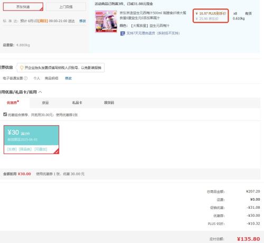
Task: Toggle the ¥30 满199 coupon card
Action: [x=31, y=139]
